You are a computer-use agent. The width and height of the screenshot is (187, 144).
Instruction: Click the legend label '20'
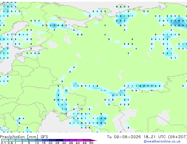(50, 143)
